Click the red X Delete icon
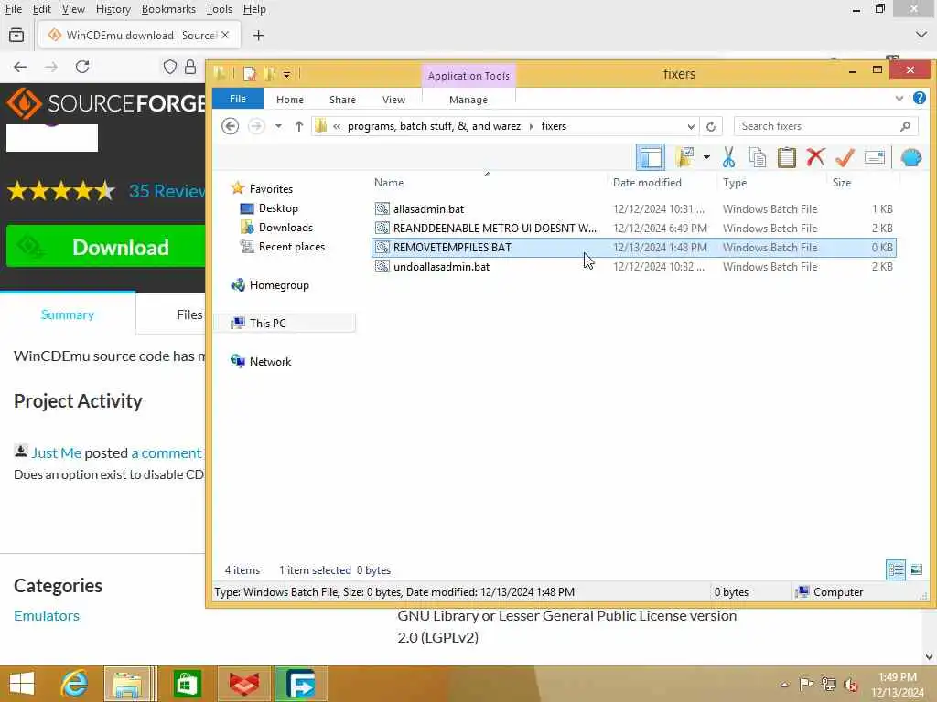The width and height of the screenshot is (937, 702). tap(815, 157)
